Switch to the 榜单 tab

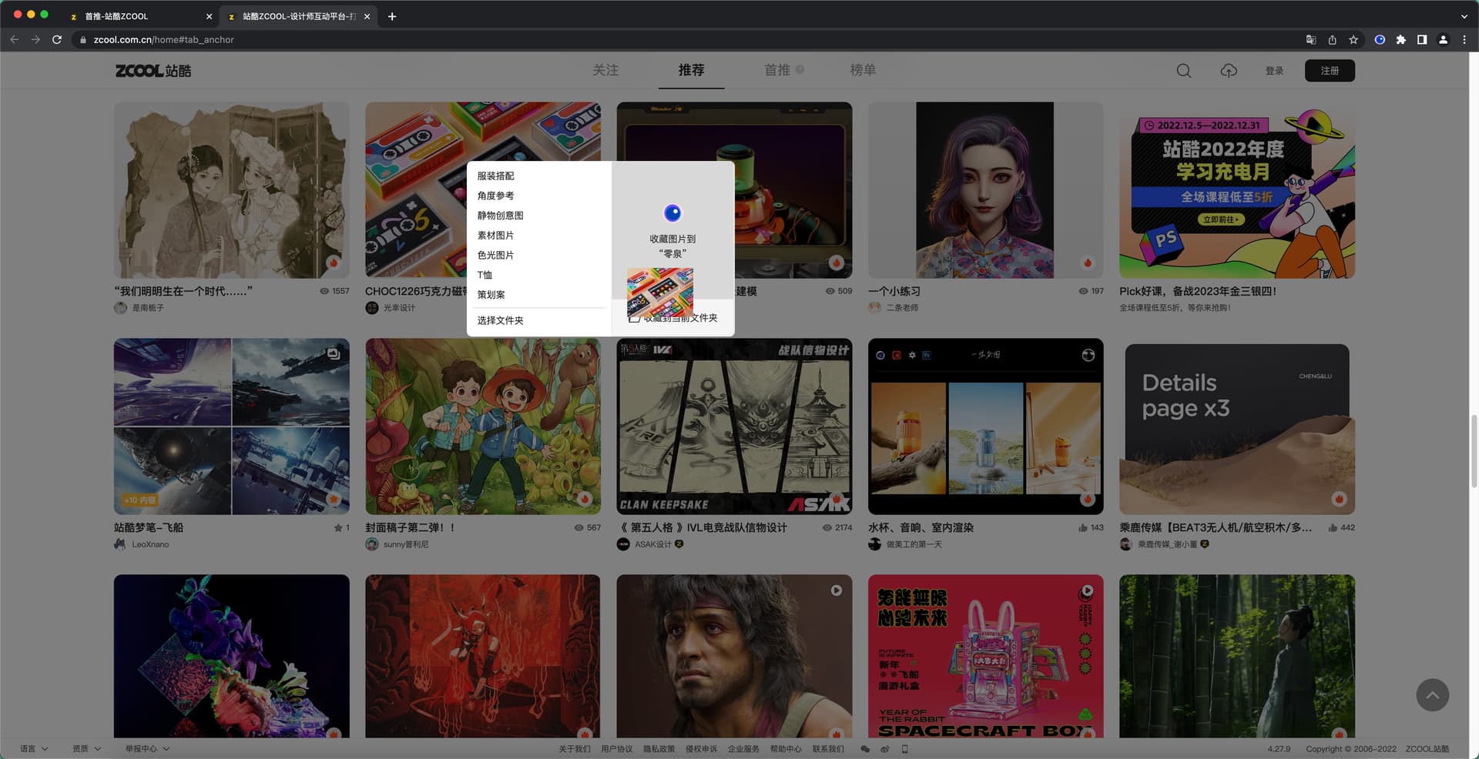862,70
